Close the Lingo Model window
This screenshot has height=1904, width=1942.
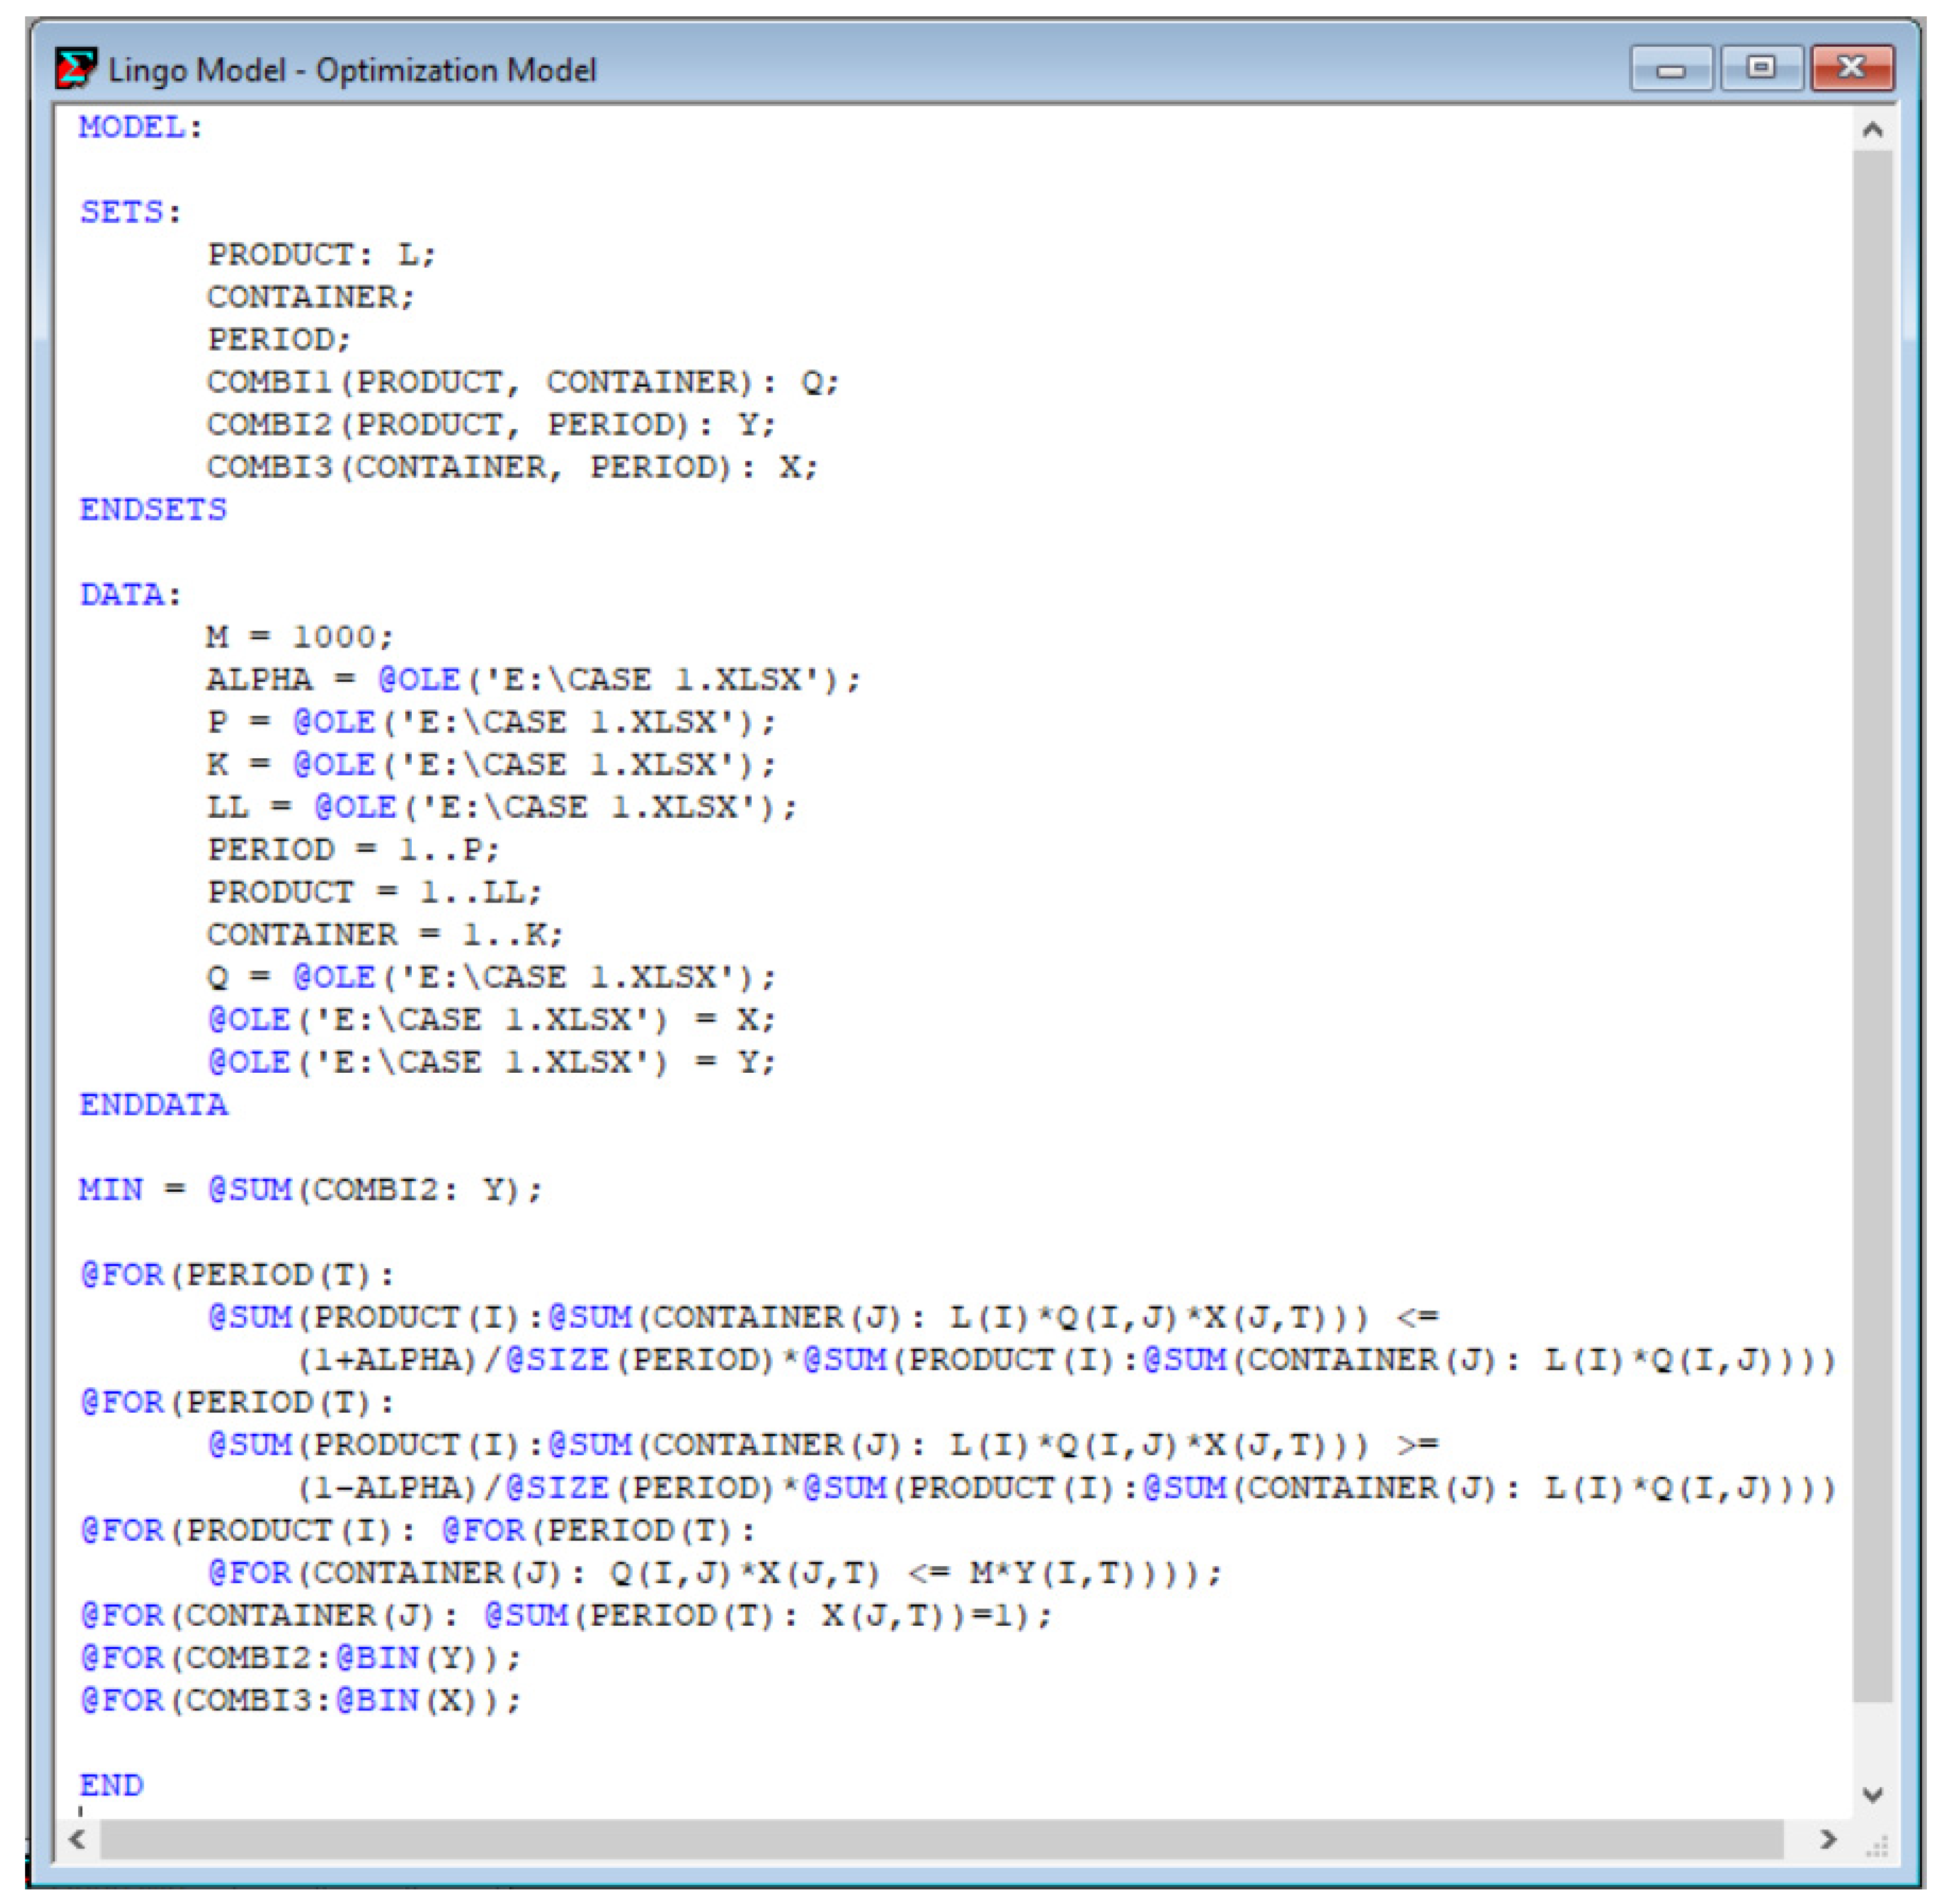point(1851,68)
